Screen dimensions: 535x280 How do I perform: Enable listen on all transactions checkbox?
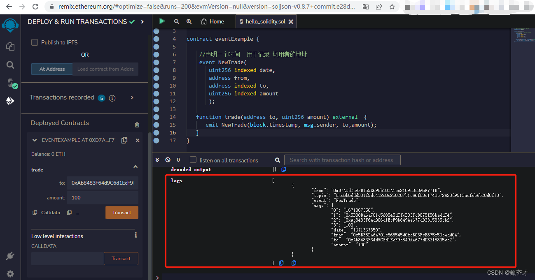coord(193,160)
